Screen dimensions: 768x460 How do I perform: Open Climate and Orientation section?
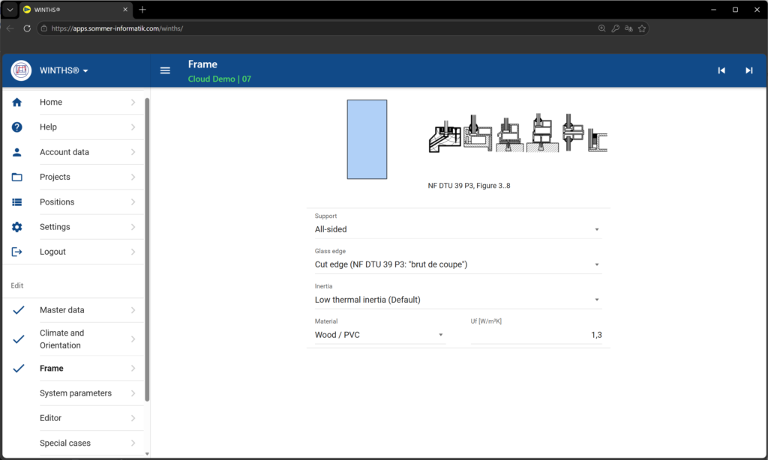(73, 339)
